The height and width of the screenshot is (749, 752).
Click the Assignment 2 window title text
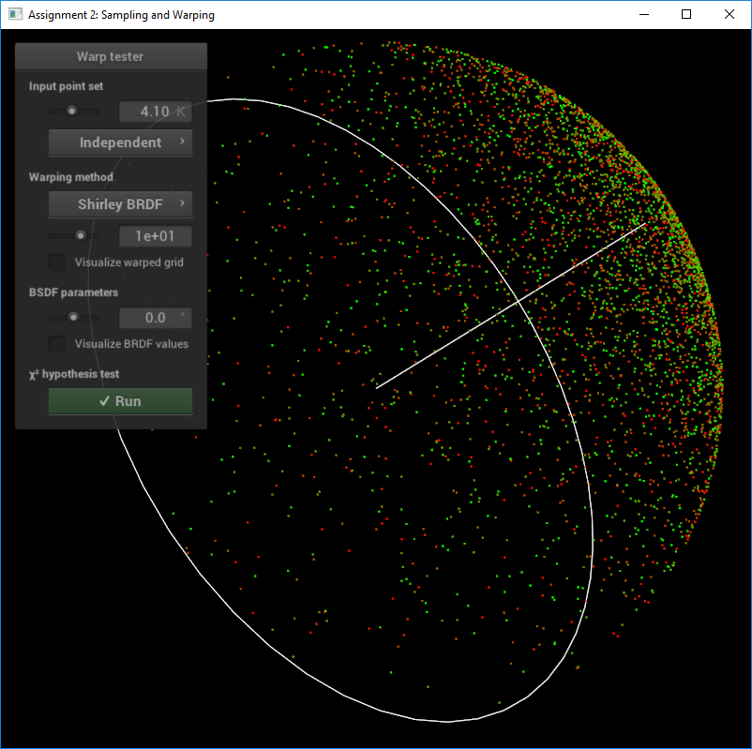[121, 15]
